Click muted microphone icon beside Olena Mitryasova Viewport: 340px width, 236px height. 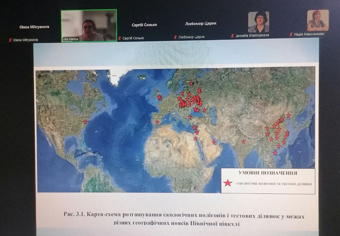pos(10,40)
